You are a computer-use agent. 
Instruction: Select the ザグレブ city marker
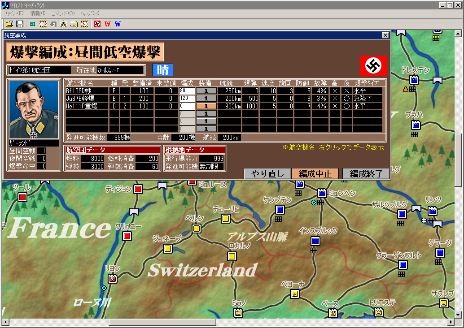point(443,303)
